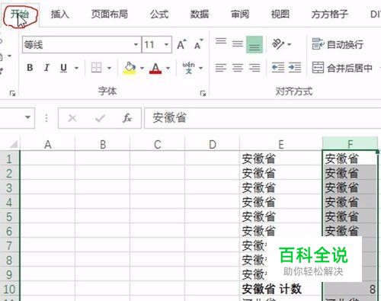
Task: Confirm entry with checkmark icon
Action: [x=100, y=118]
